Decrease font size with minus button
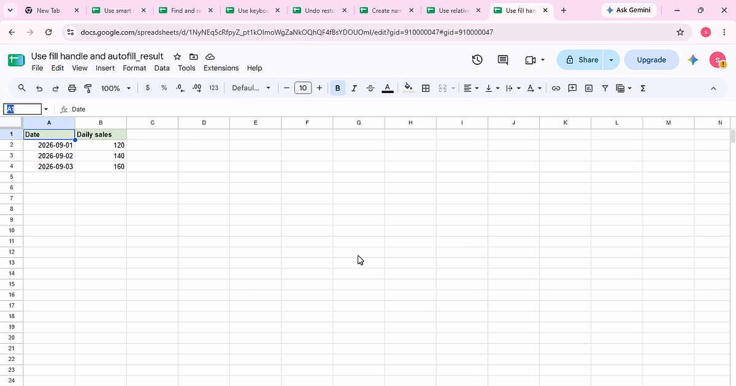736x386 pixels. tap(286, 88)
